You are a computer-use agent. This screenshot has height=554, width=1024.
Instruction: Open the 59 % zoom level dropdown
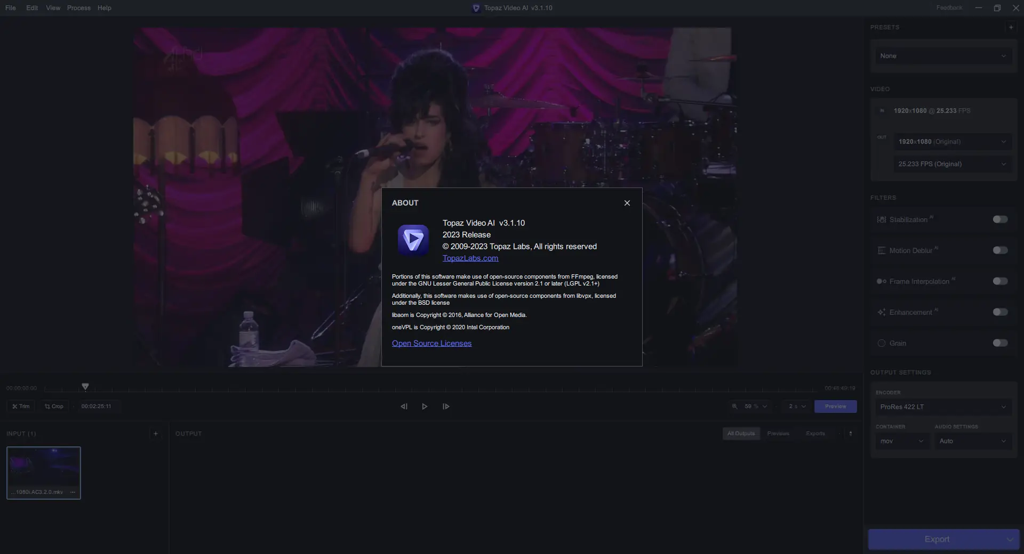tap(756, 406)
